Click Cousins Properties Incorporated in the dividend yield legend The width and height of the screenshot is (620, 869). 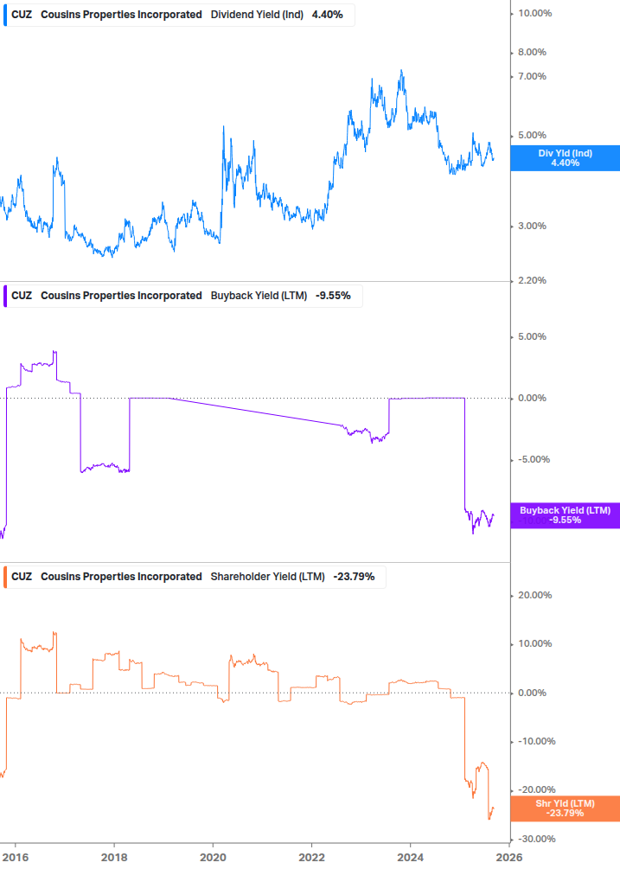click(121, 15)
